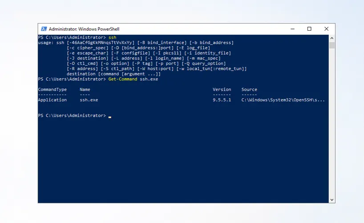This screenshot has height=223, width=364.
Task: Click the yellow 'ssh' command text
Action: (x=112, y=37)
